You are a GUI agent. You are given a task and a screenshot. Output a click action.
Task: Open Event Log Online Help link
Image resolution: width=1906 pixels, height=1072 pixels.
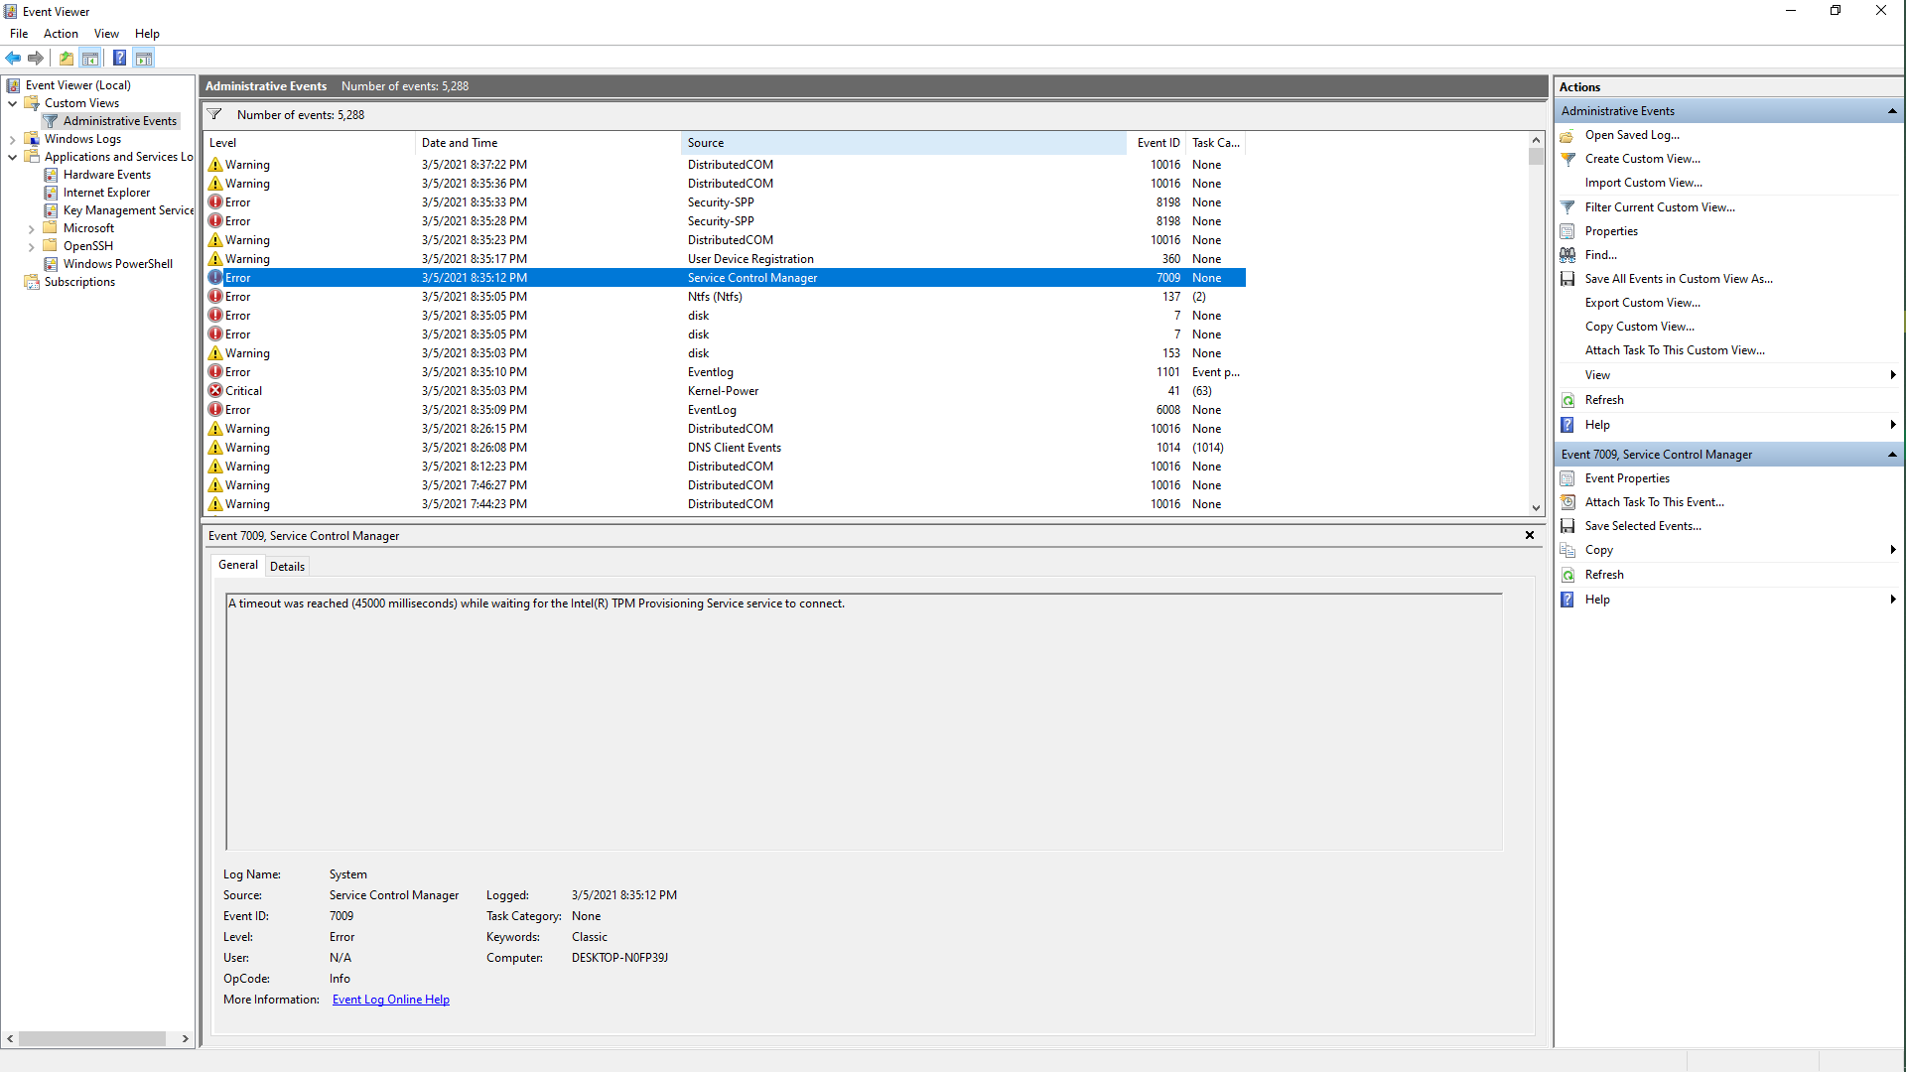(390, 1000)
